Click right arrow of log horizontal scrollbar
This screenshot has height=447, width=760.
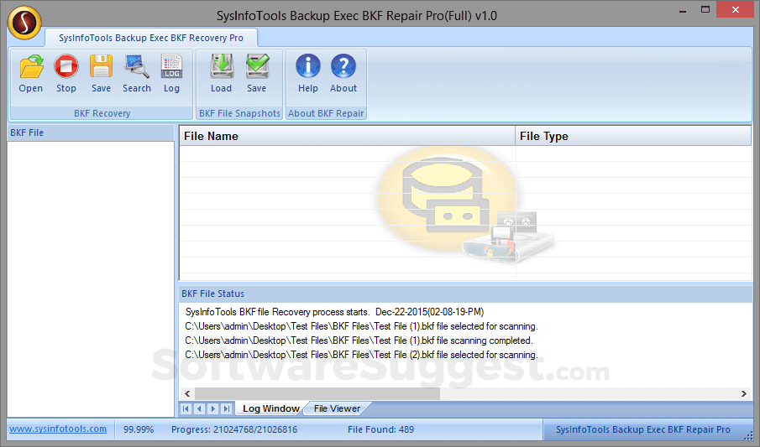tap(744, 393)
